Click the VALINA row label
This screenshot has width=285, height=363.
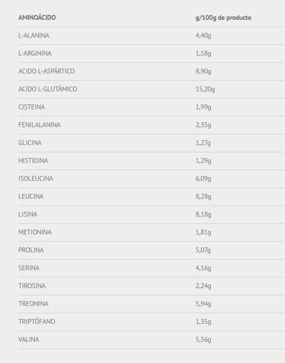click(x=28, y=339)
